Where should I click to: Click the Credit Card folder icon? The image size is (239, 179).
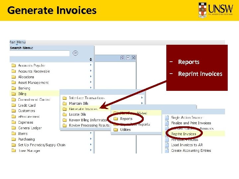[14, 105]
